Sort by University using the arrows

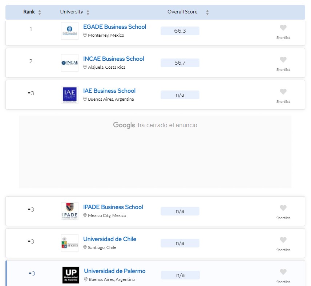coord(88,12)
